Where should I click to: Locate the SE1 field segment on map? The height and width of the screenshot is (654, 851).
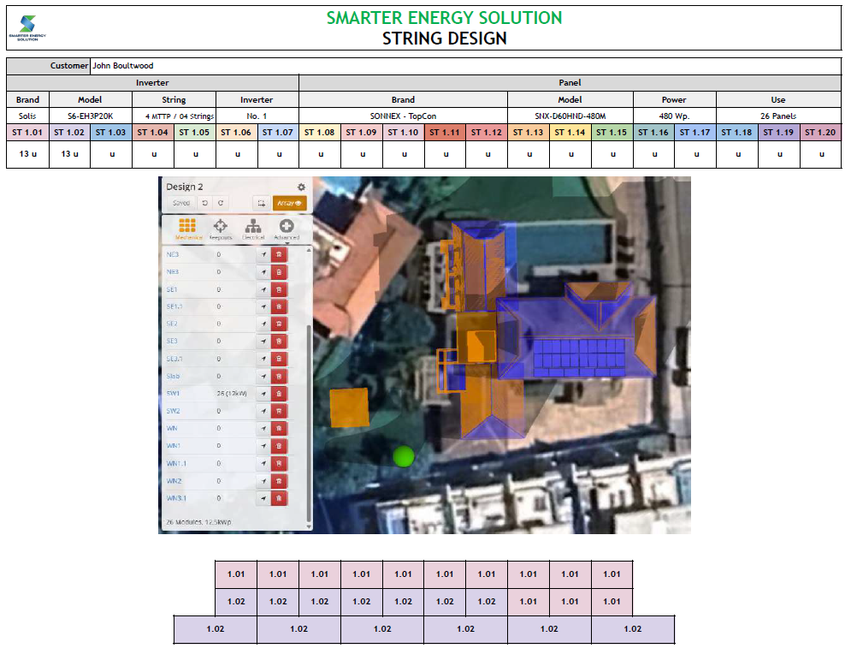click(x=263, y=289)
